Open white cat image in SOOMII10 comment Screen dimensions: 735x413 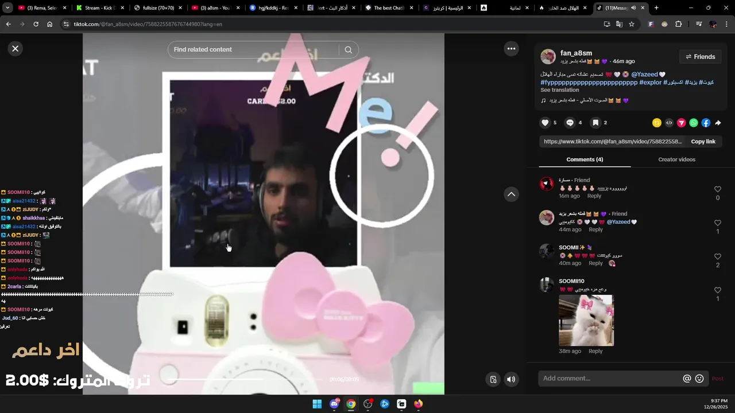[x=586, y=321]
